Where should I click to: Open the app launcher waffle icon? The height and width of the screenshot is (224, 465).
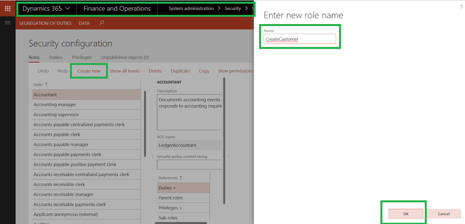click(8, 8)
